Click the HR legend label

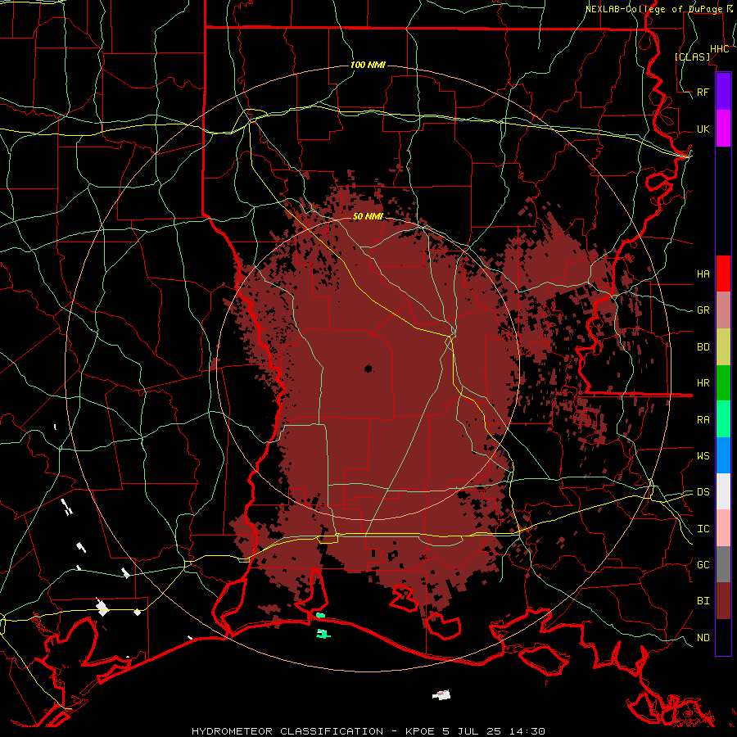click(703, 383)
